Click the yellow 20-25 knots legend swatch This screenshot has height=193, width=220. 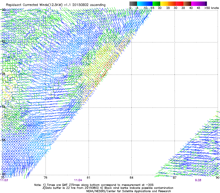[164, 4]
